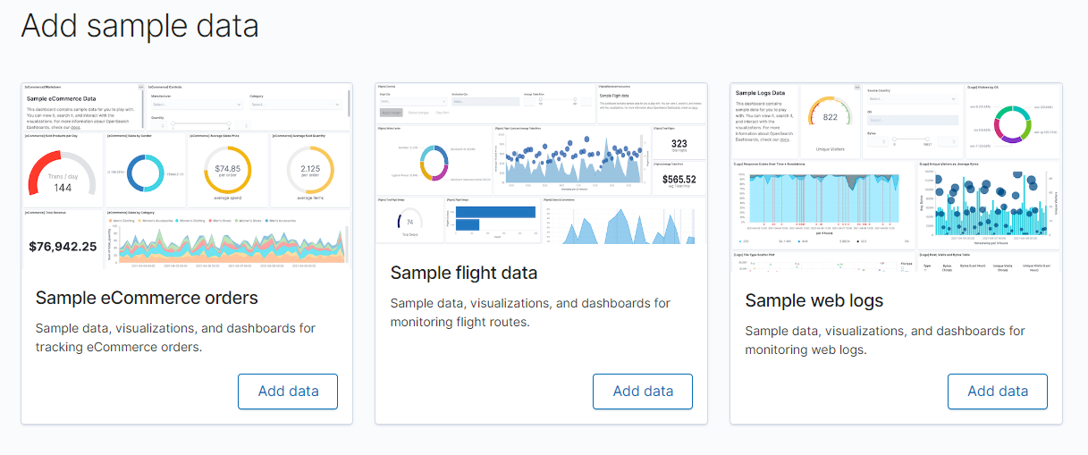
Task: Click the $76,942.25 total revenue value
Action: tap(63, 246)
